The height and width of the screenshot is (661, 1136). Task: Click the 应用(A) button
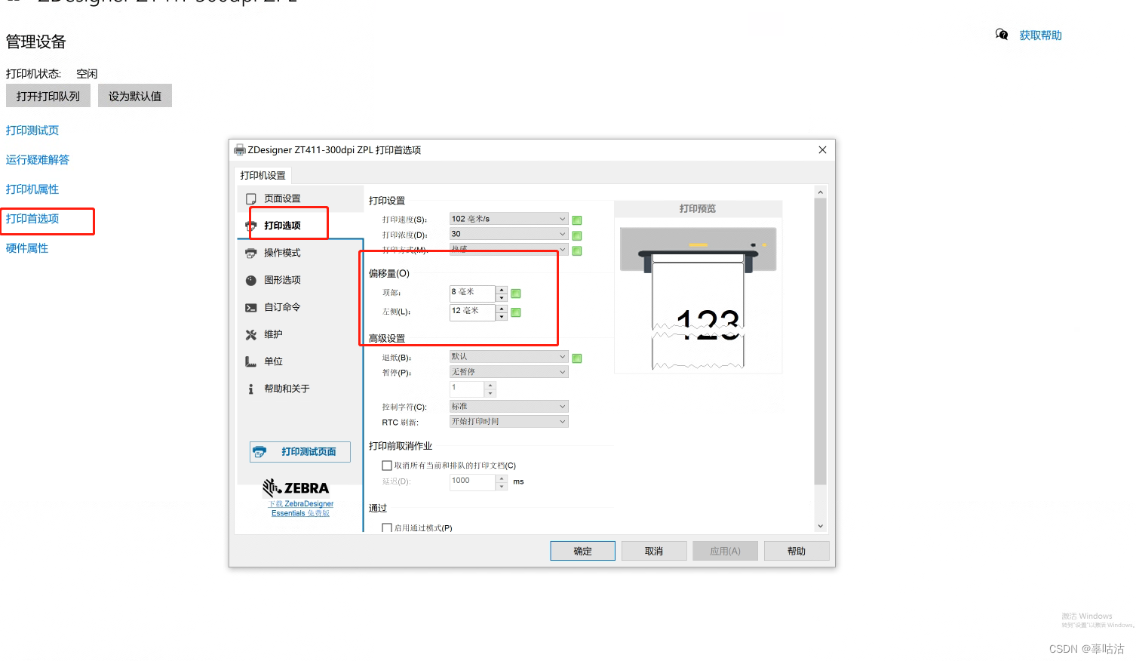725,551
